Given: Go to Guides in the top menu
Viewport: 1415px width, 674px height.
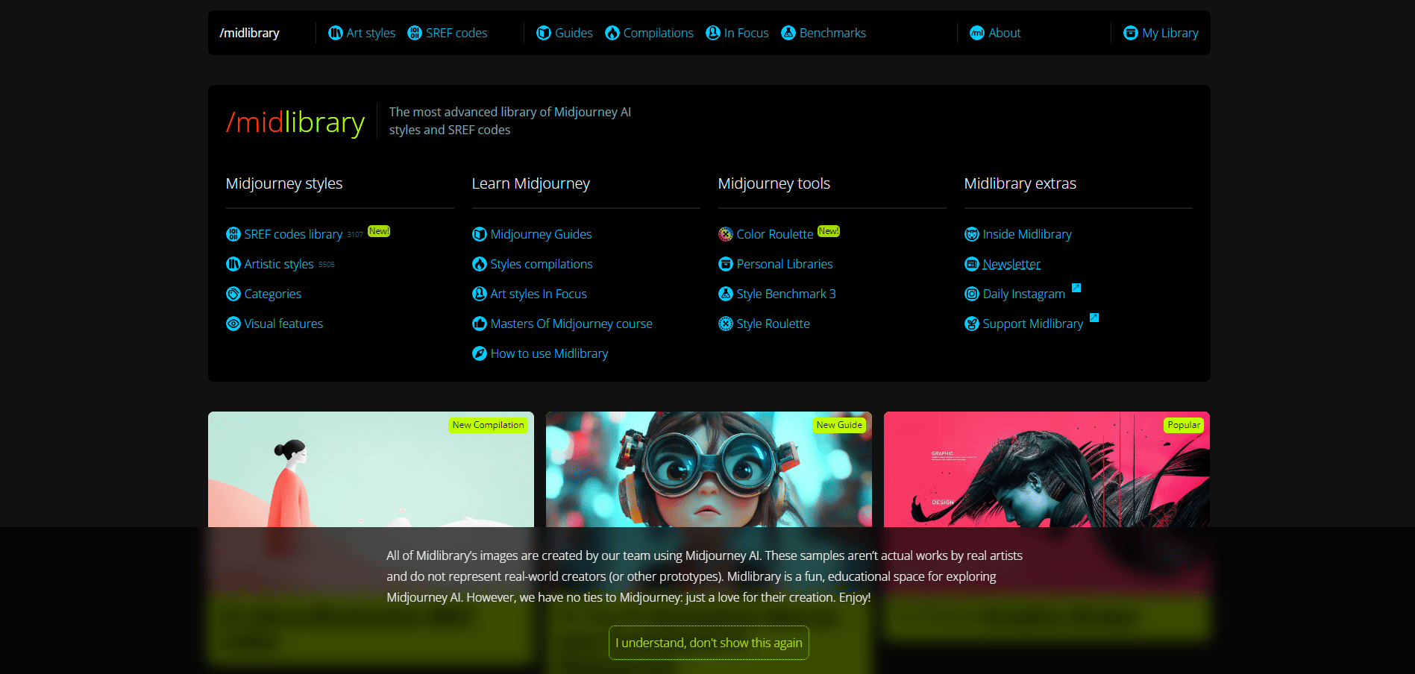Looking at the screenshot, I should tap(574, 33).
